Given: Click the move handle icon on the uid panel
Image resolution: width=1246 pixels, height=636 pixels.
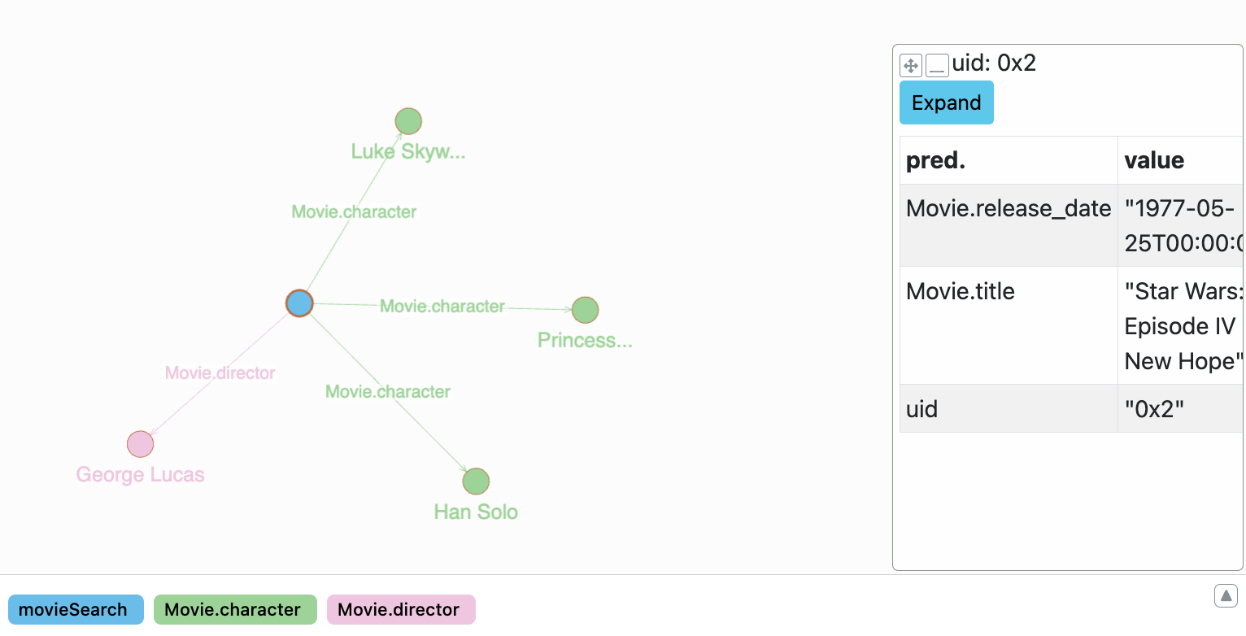Looking at the screenshot, I should [910, 66].
